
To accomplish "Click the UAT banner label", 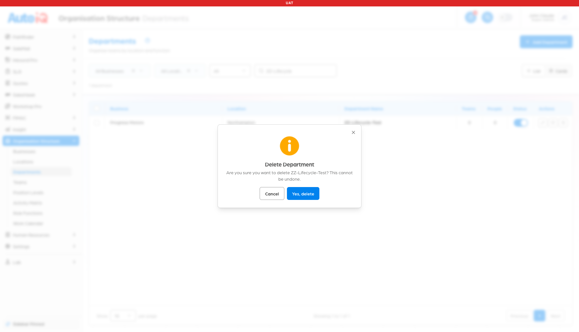I will coord(289,3).
